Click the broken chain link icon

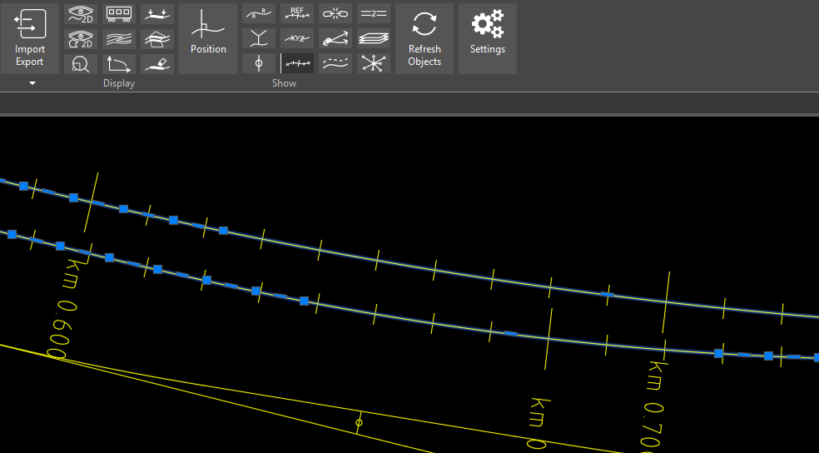pyautogui.click(x=335, y=14)
